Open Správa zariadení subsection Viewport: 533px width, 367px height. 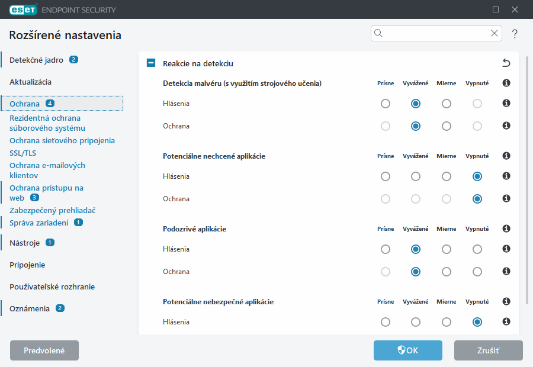38,223
